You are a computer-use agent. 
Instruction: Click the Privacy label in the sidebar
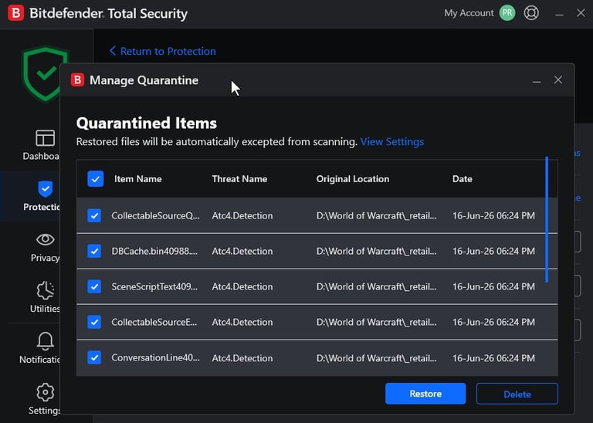click(45, 258)
